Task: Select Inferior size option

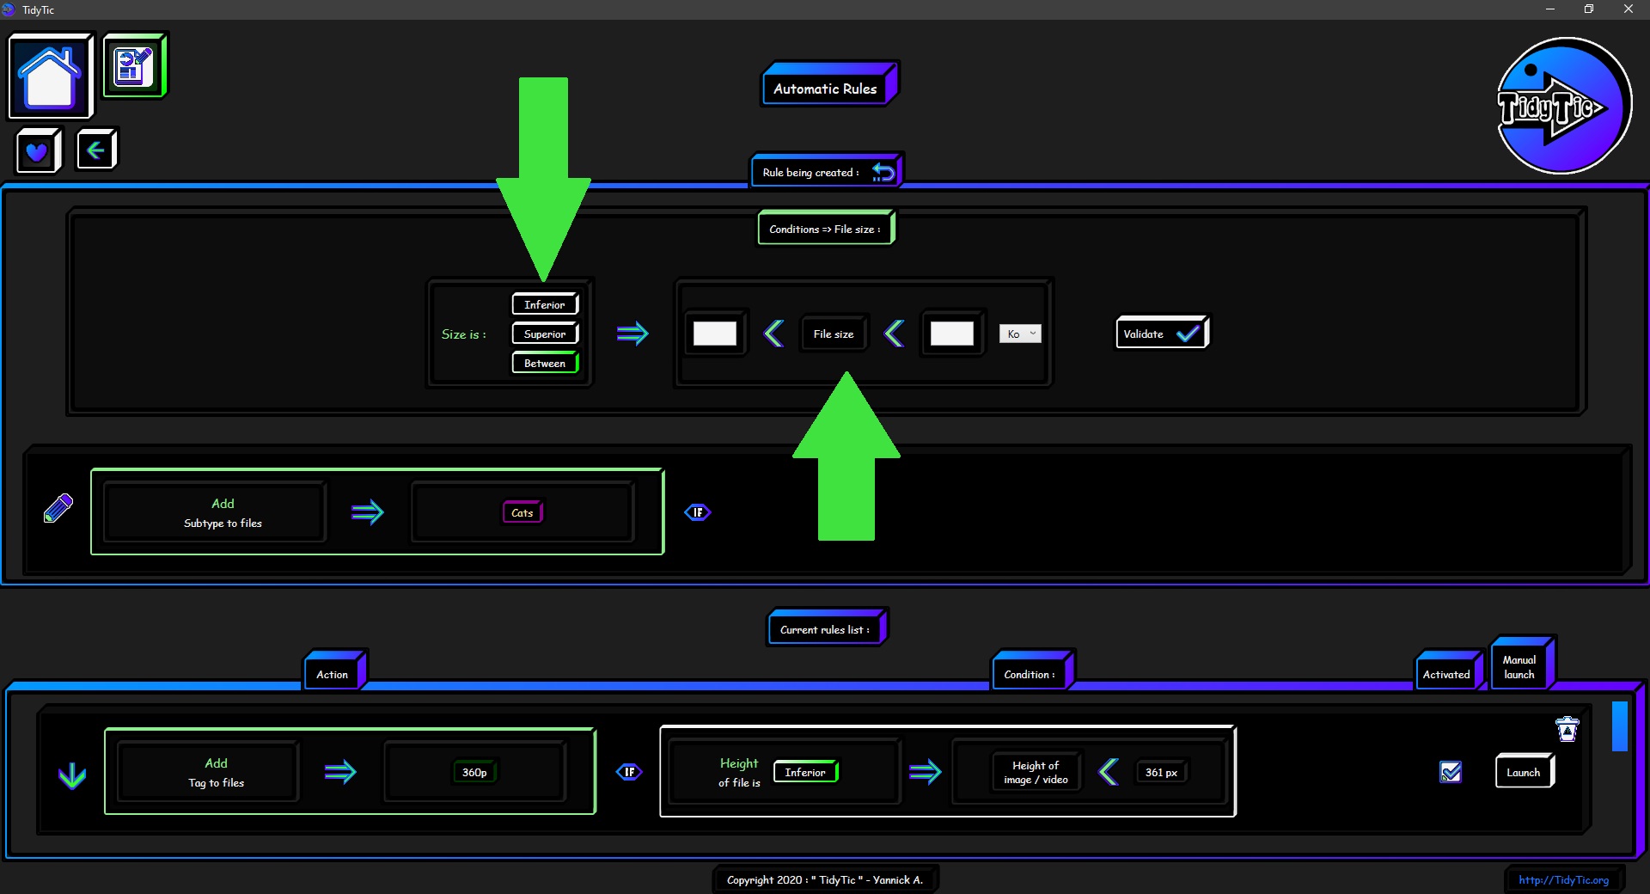Action: [545, 304]
